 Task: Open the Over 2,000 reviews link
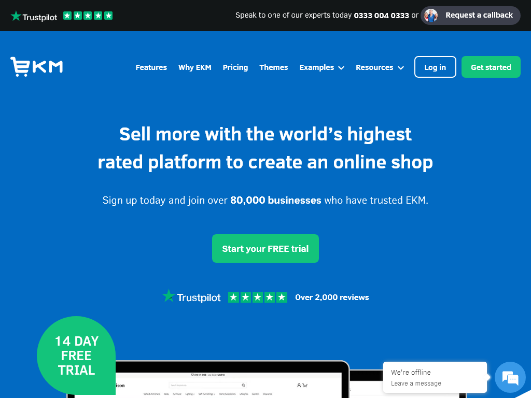[332, 297]
